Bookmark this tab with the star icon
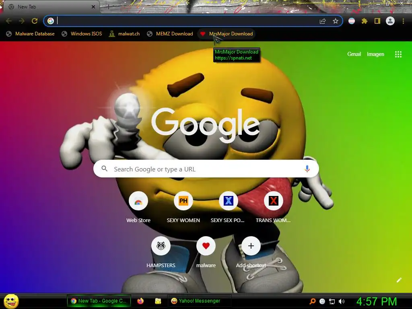 [x=335, y=21]
